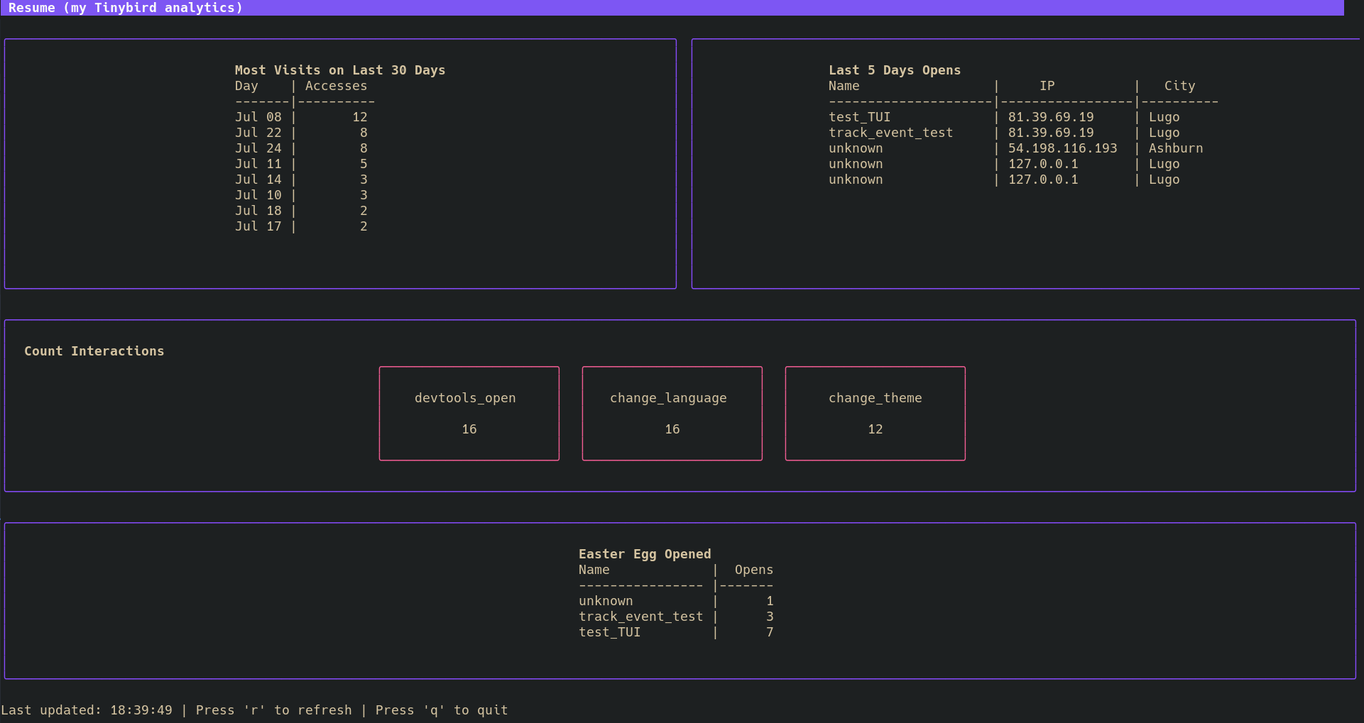Click the Opens column header

coord(753,570)
